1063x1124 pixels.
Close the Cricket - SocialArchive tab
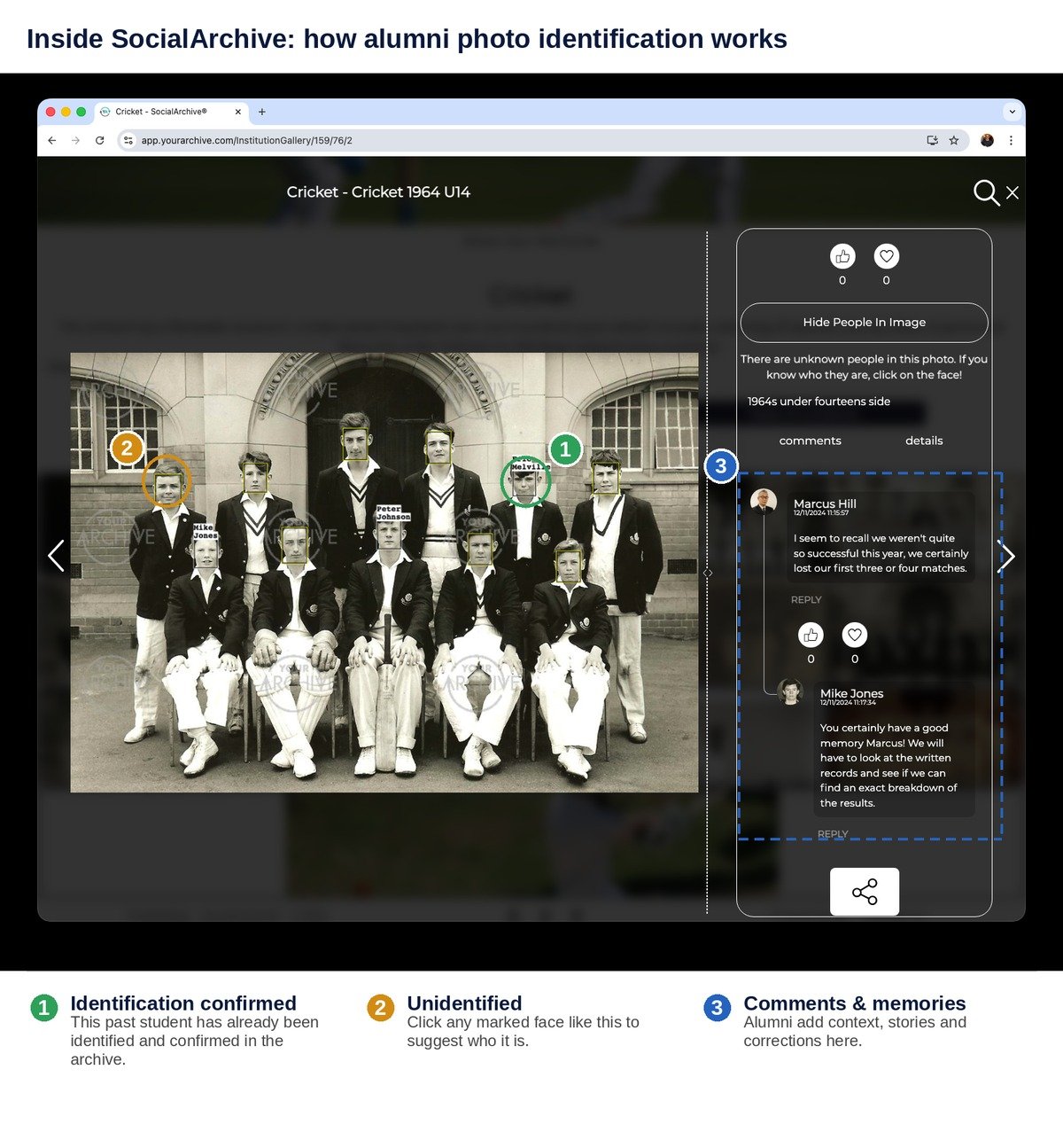pos(238,112)
